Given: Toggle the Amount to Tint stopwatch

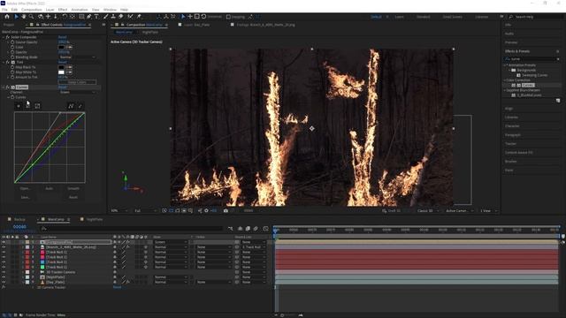Looking at the screenshot, I should click(x=12, y=77).
